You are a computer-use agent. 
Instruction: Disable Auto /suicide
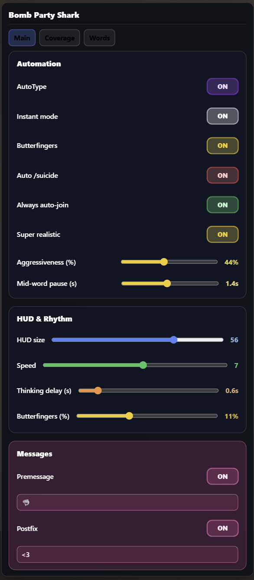coord(222,175)
